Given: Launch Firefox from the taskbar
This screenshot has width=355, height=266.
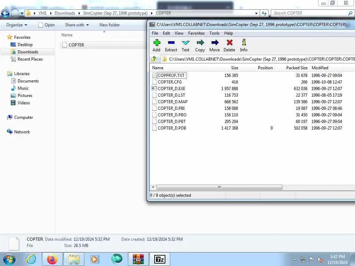Looking at the screenshot, I should [52, 259].
